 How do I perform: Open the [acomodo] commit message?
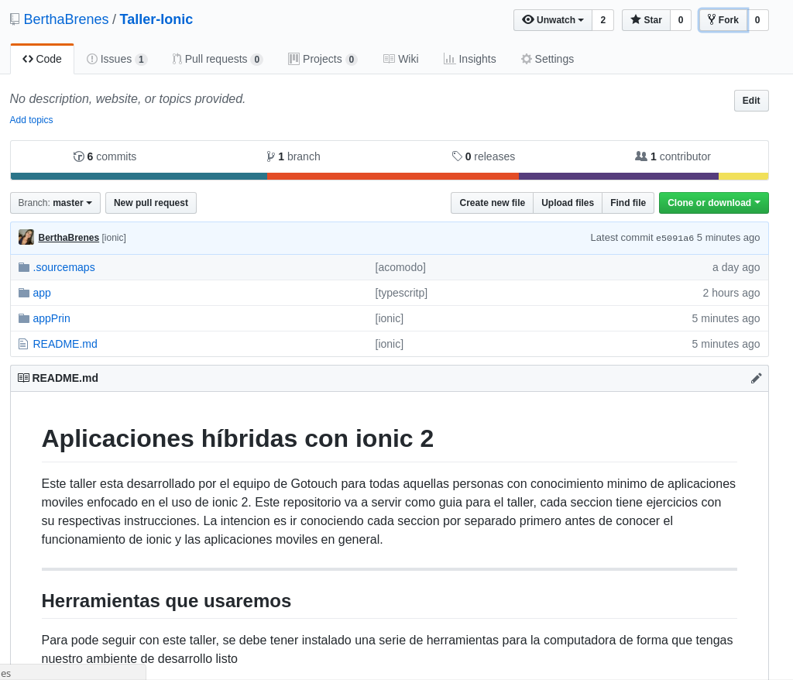(400, 267)
